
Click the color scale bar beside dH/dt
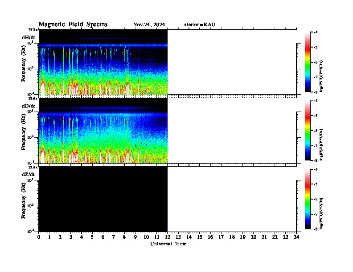[x=308, y=62]
